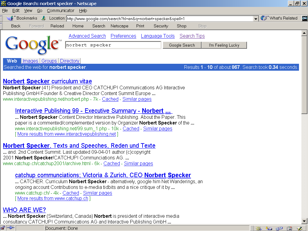Open the View menu
308x231 pixels.
tap(28, 11)
